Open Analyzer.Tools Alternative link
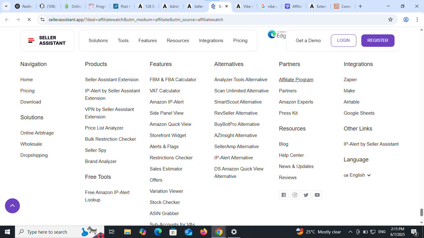 click(241, 80)
